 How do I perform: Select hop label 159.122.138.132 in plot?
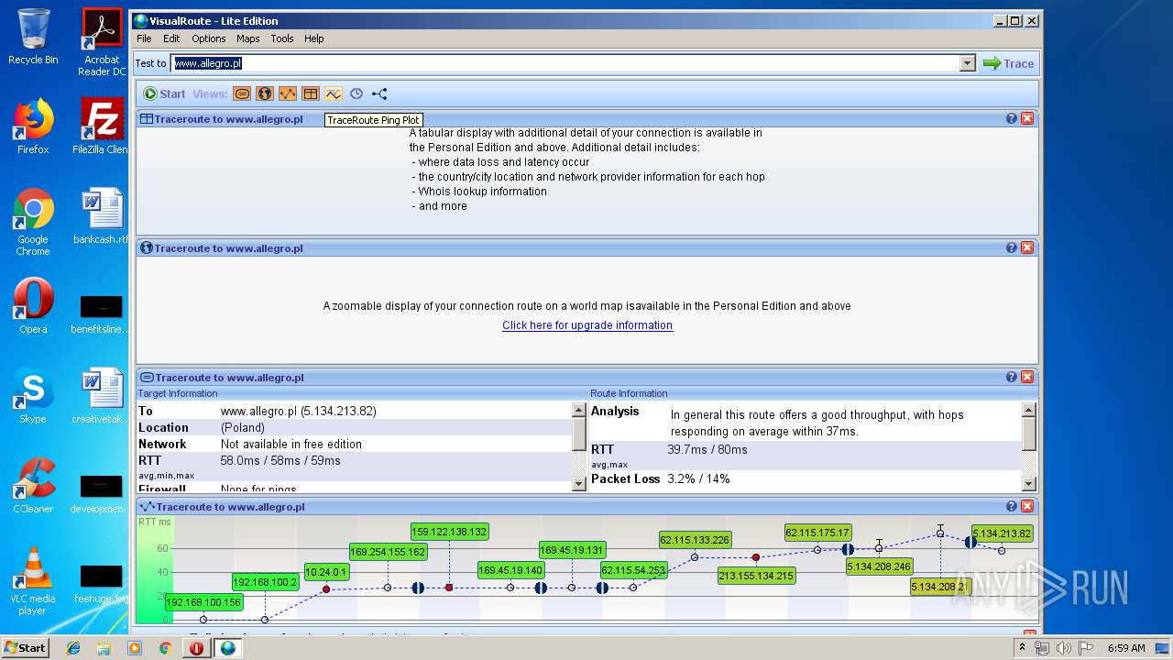[x=449, y=532]
